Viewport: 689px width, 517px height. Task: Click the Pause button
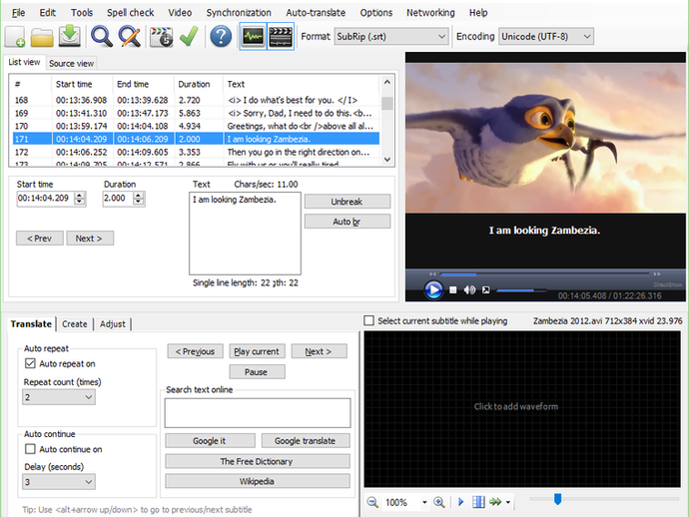(257, 371)
